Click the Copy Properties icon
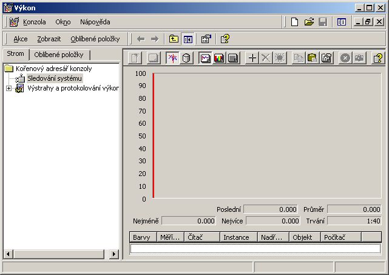The height and width of the screenshot is (275, 389). pyautogui.click(x=299, y=58)
